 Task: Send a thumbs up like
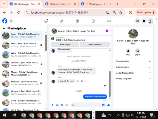108,105
